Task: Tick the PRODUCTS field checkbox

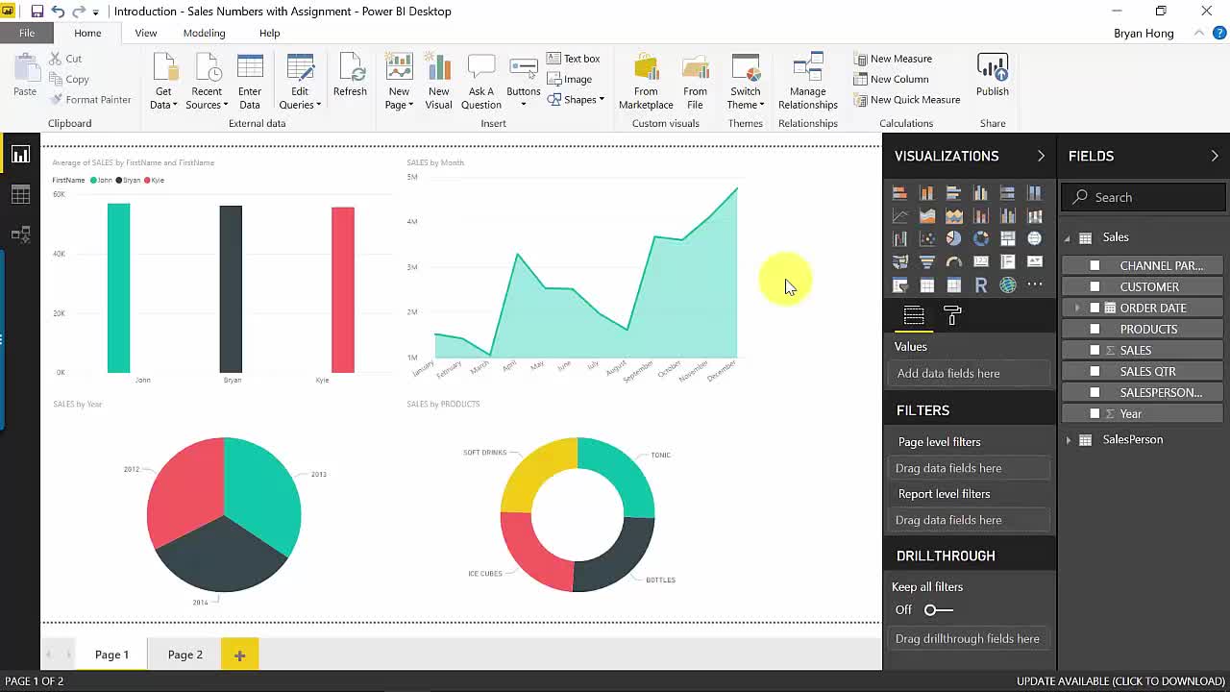Action: click(x=1095, y=329)
